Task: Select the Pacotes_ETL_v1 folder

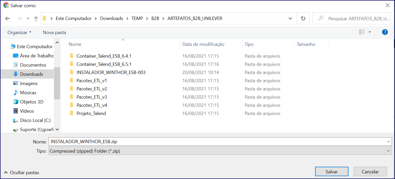Action: [92, 81]
